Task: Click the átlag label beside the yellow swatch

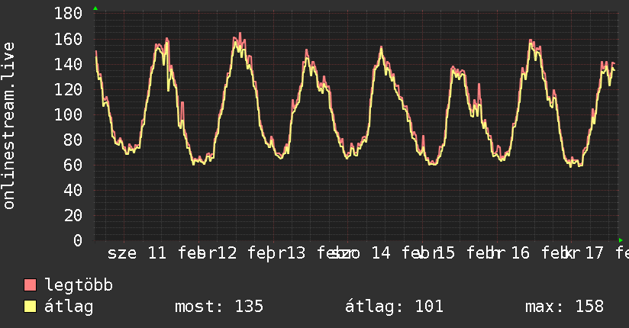Action: (69, 307)
